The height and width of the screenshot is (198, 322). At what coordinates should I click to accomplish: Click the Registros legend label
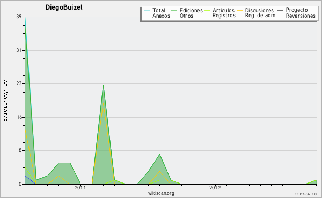click(x=224, y=16)
